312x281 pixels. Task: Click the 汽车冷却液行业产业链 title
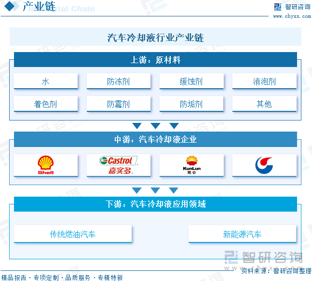(155, 38)
